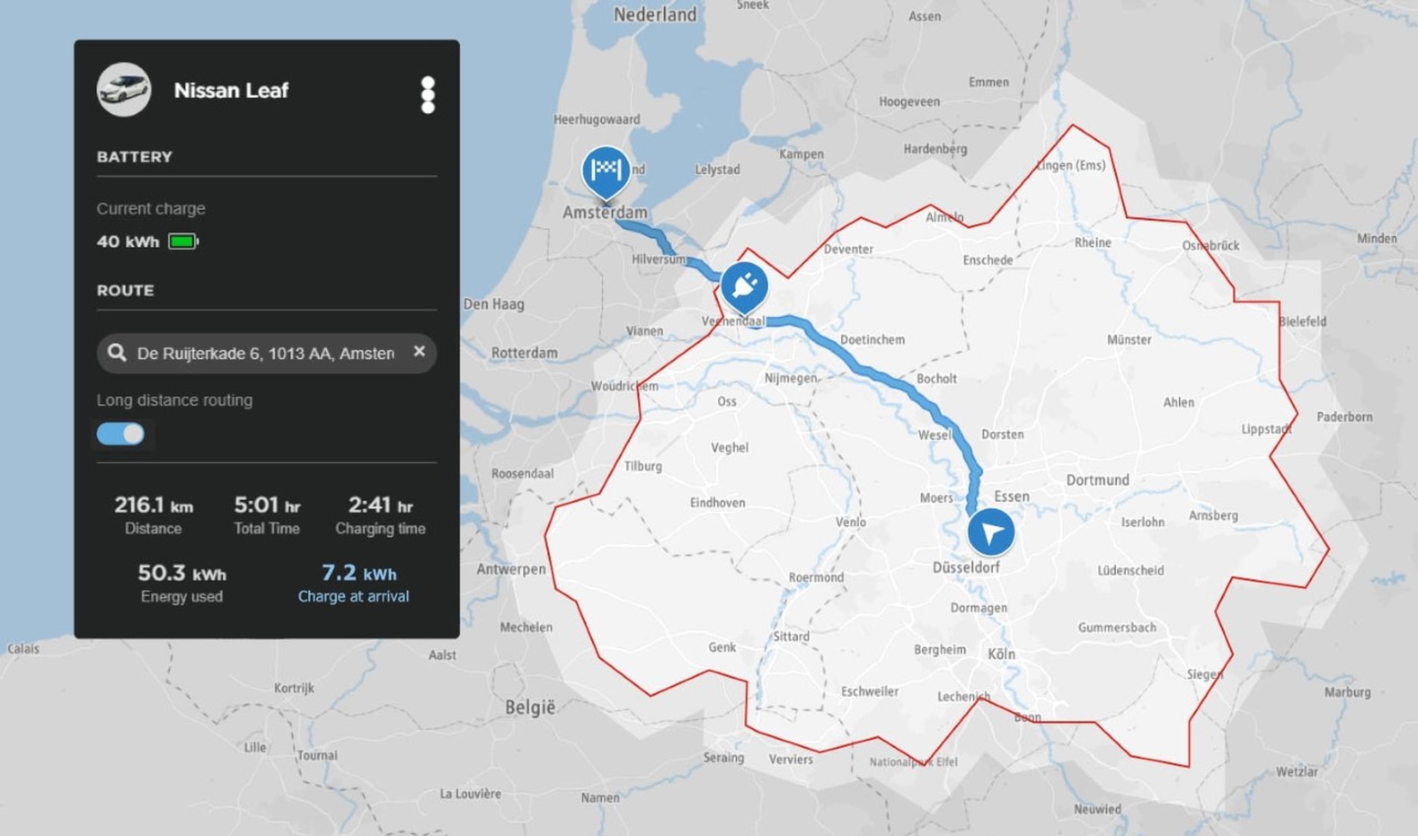Image resolution: width=1418 pixels, height=836 pixels.
Task: Click the Antwerpen city label on map
Action: [x=511, y=569]
